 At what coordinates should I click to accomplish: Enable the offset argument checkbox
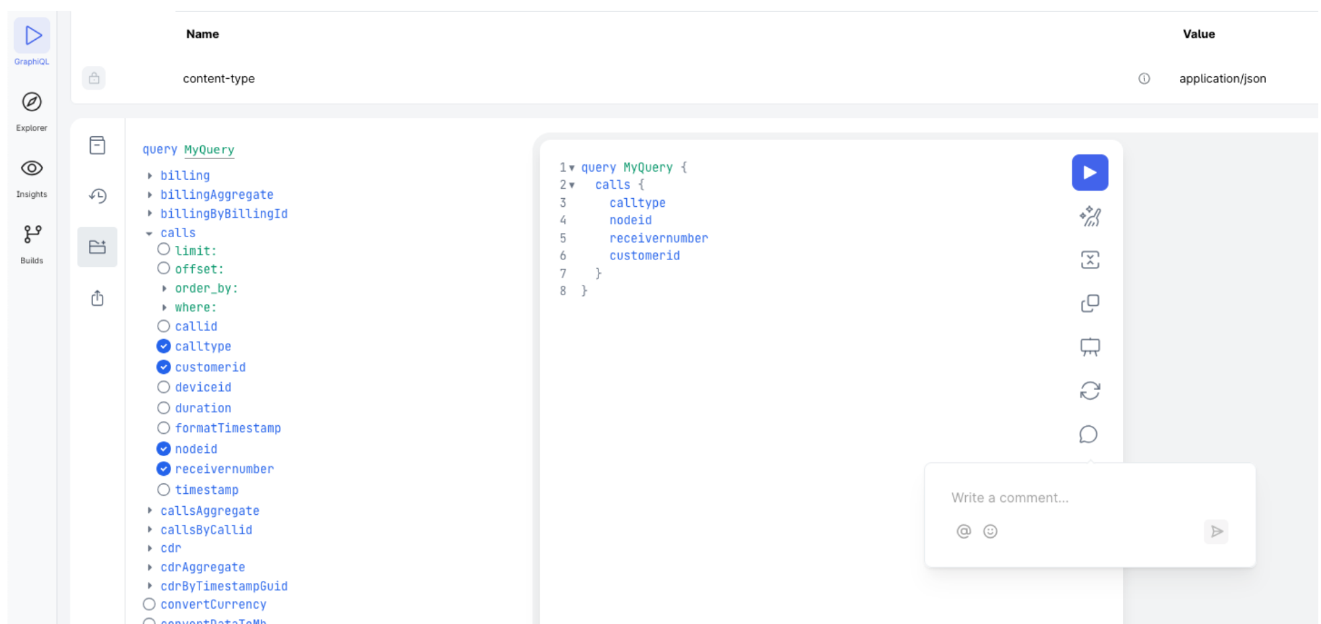163,268
